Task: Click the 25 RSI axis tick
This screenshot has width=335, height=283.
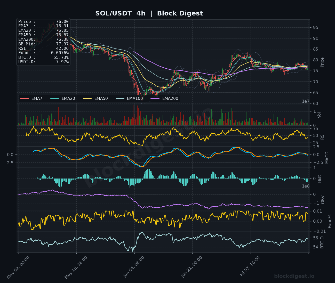Action: coord(316,143)
